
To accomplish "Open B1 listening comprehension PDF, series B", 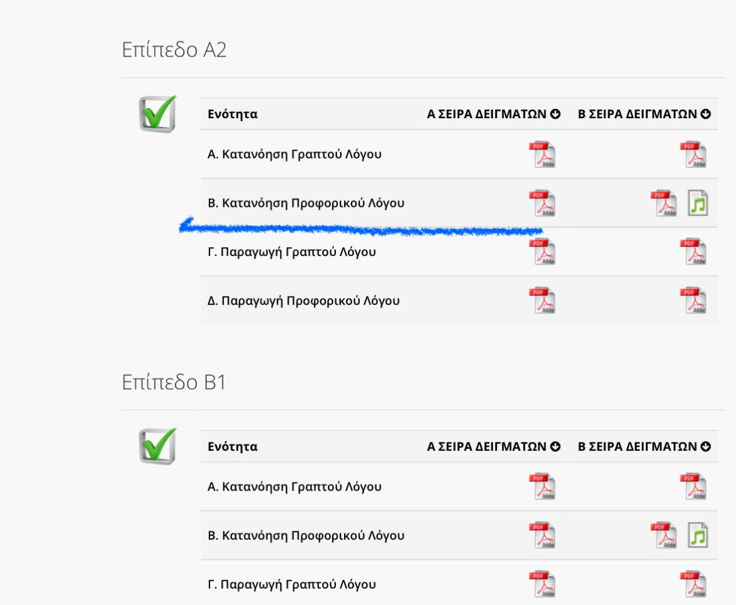I will coord(664,536).
